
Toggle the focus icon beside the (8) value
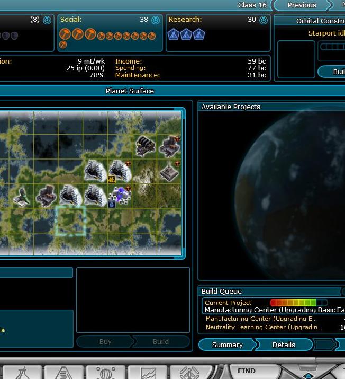click(47, 20)
